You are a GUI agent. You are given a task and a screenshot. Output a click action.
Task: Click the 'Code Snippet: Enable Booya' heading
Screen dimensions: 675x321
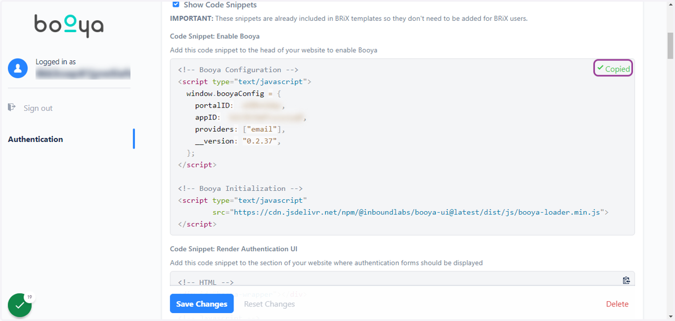pyautogui.click(x=215, y=36)
